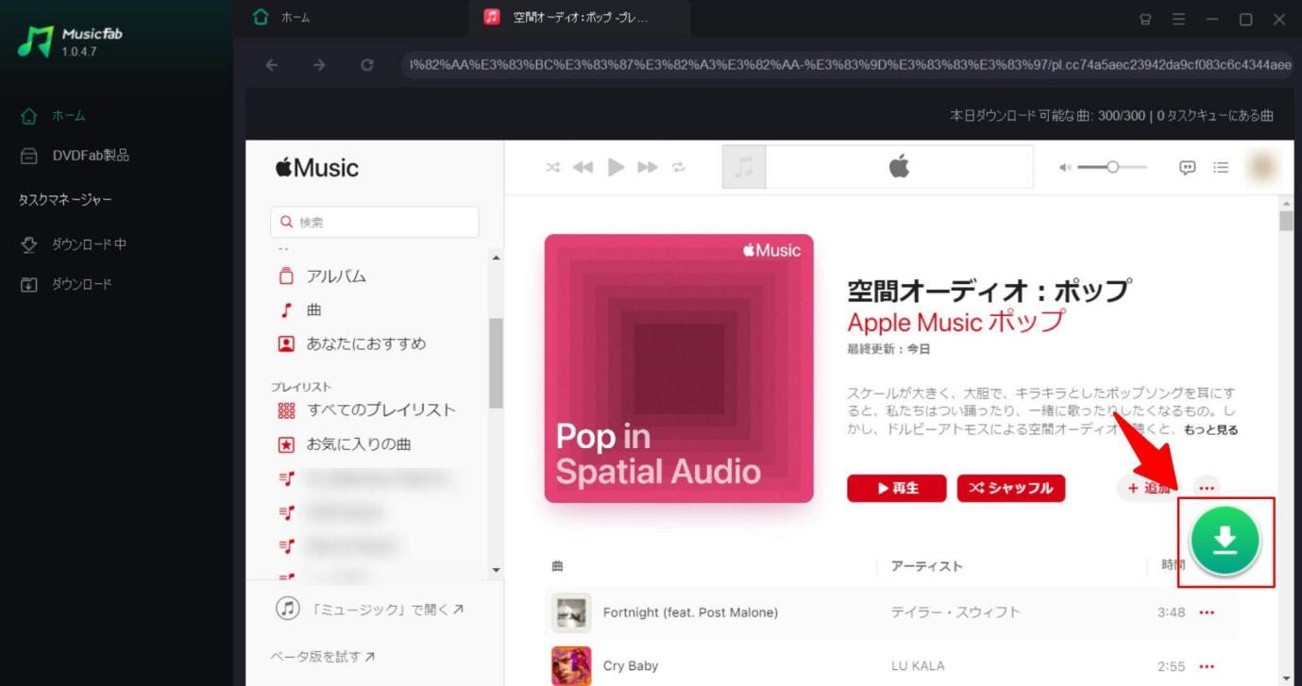1302x686 pixels.
Task: Click the 検索 search field
Action: click(374, 223)
